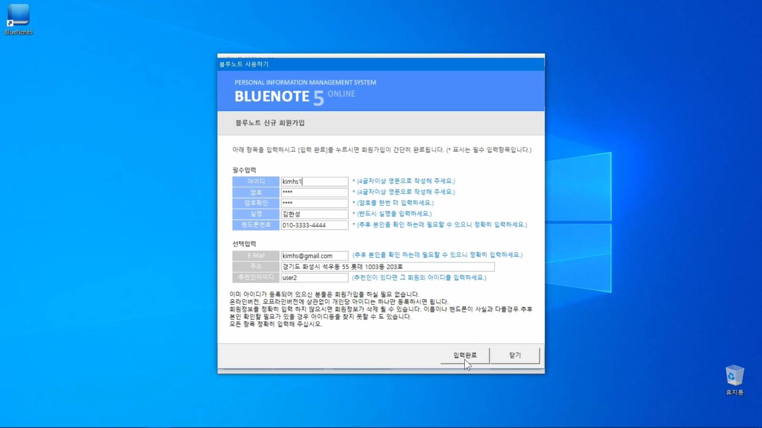762x428 pixels.
Task: Click the 주소 label cell
Action: 256,267
